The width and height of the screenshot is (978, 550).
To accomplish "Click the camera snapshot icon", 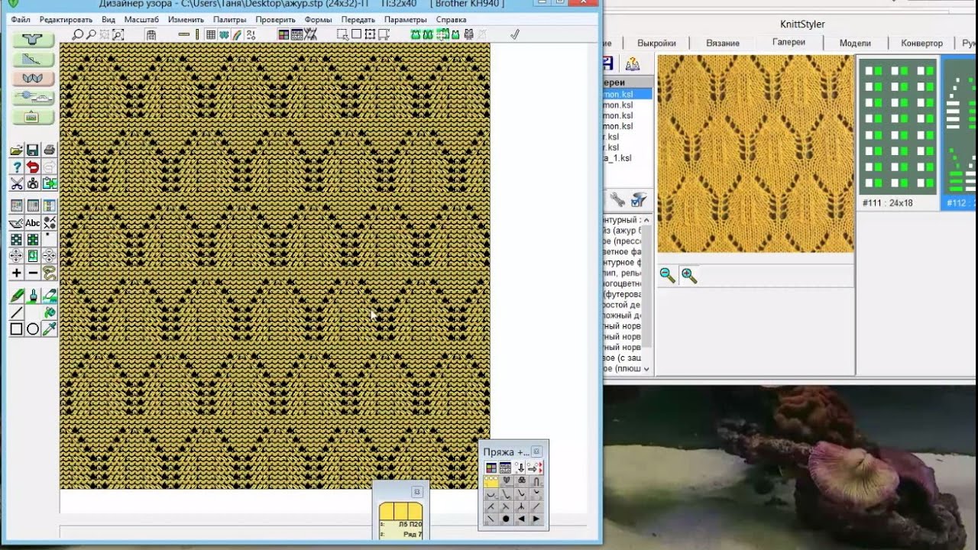I will (33, 184).
